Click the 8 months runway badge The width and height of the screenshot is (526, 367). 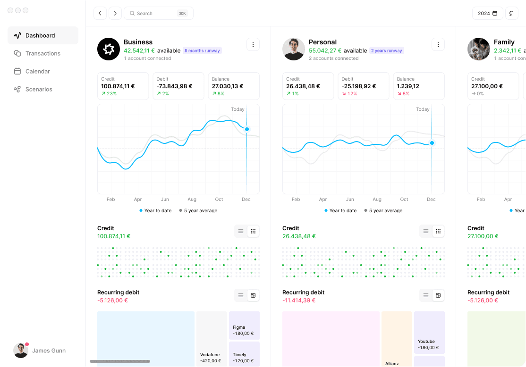click(x=202, y=50)
